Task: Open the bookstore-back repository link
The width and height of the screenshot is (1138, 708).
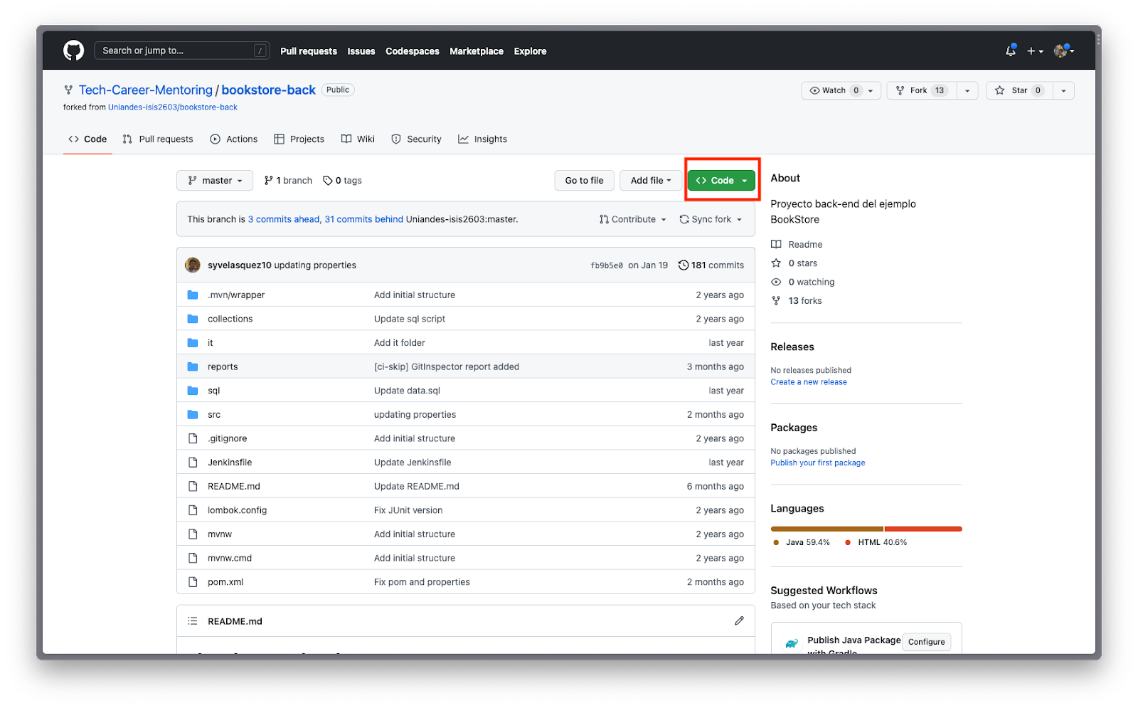Action: [x=268, y=90]
